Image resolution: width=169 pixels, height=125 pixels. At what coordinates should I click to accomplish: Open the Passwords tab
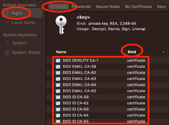81,6
